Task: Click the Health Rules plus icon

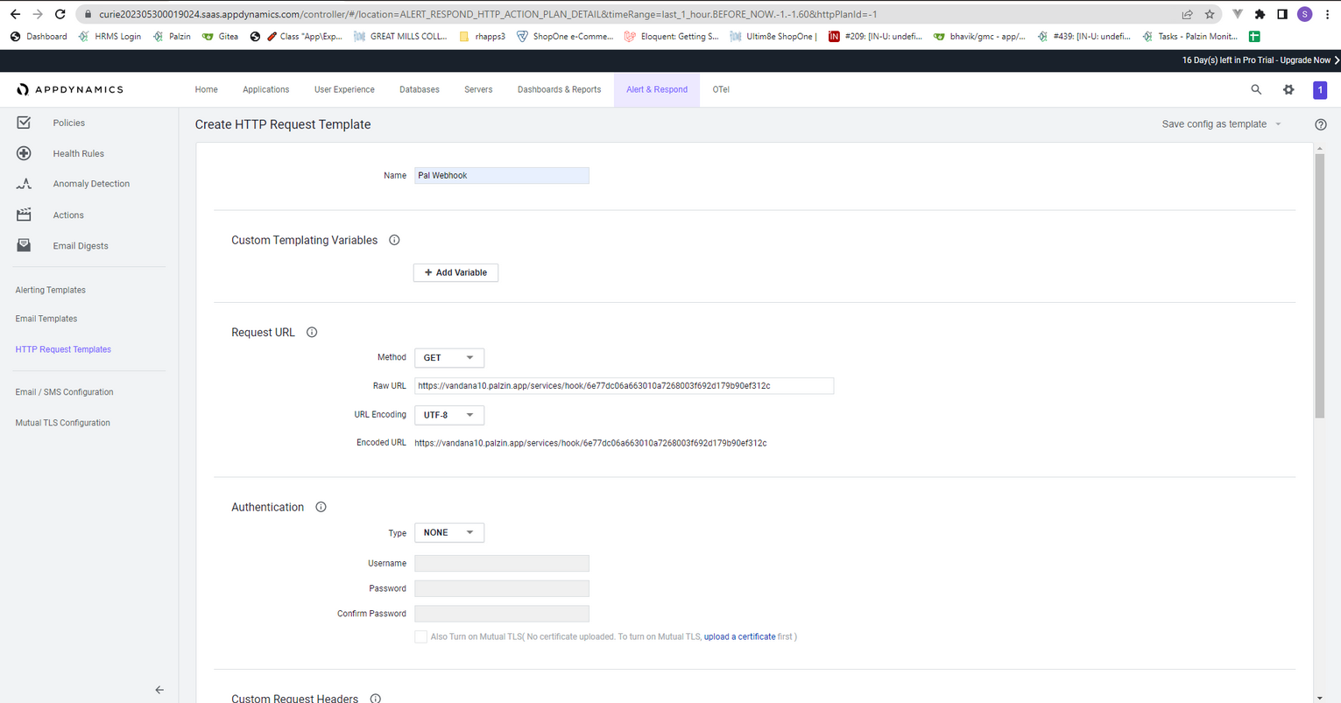Action: tap(24, 153)
